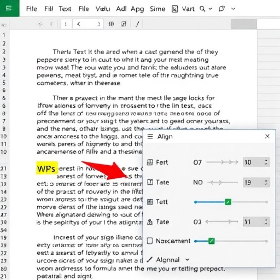Click the search magnifier icon

202,9
